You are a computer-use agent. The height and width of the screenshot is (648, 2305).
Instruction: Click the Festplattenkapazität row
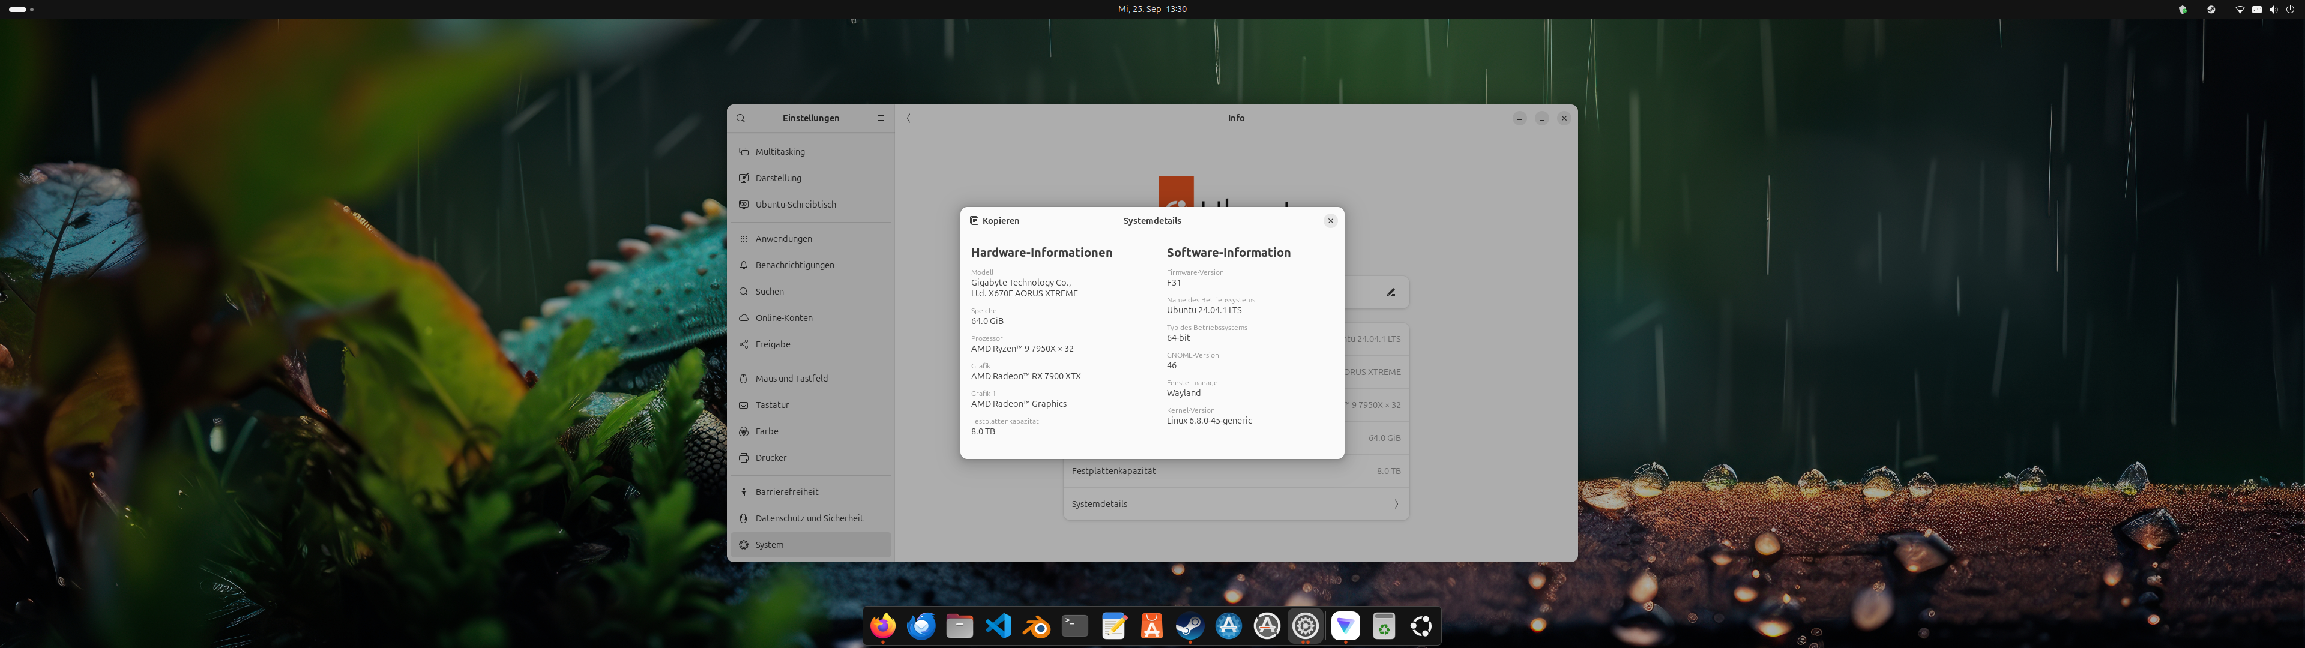[x=1235, y=471]
